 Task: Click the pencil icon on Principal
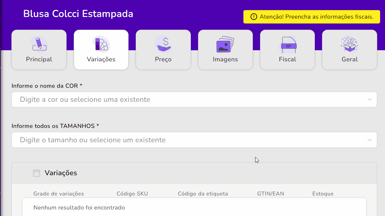[39, 44]
